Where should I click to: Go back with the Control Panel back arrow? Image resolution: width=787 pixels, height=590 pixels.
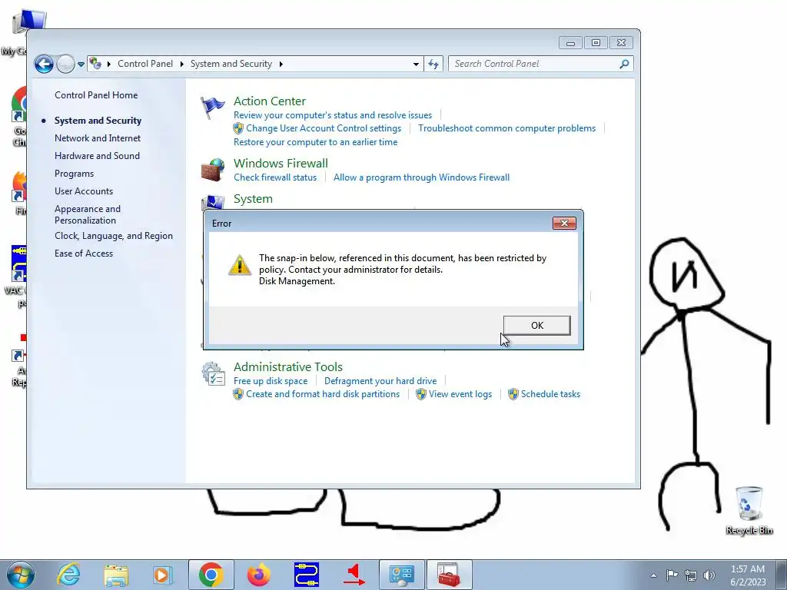pyautogui.click(x=44, y=65)
